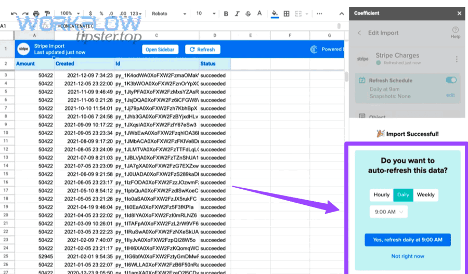468x274 pixels.
Task: Click the Stripe logo in the import header
Action: (23, 49)
